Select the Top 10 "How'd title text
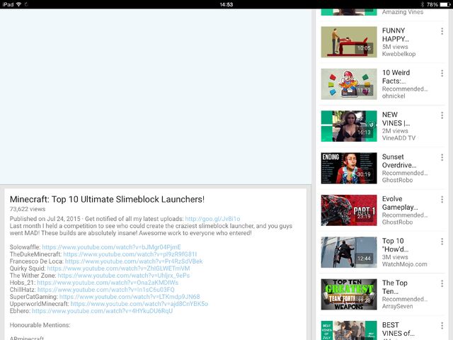The width and height of the screenshot is (453, 340). click(x=395, y=245)
